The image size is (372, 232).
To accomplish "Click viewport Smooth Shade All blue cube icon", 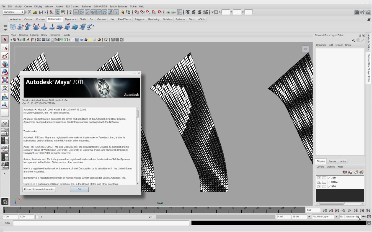I will click(x=77, y=40).
